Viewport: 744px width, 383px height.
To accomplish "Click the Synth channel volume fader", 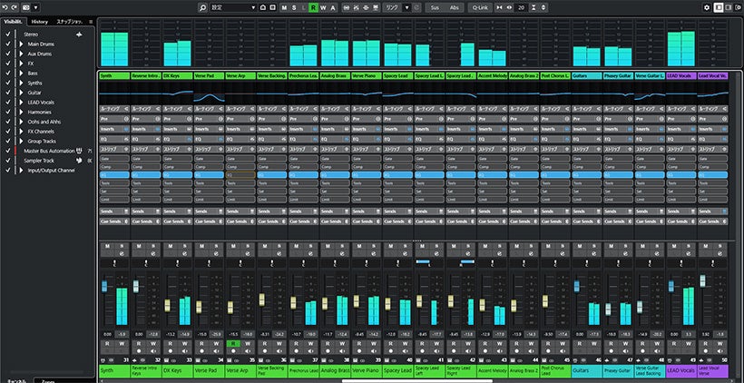I will [x=105, y=287].
